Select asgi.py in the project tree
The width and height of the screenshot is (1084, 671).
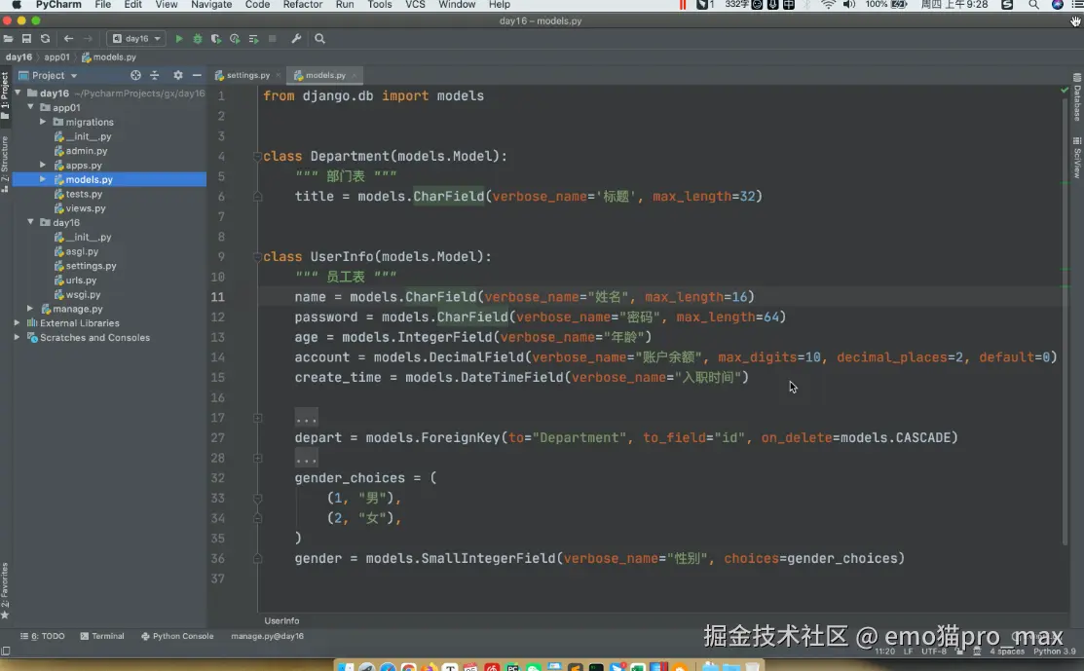tap(82, 251)
